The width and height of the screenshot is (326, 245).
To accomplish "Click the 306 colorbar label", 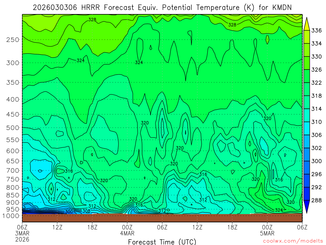I will (316, 135).
